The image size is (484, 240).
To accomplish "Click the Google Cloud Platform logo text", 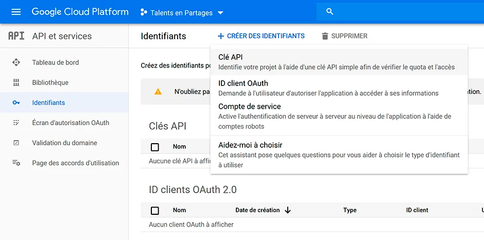I will pos(80,12).
